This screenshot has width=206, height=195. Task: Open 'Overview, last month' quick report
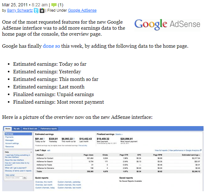tap(44, 185)
